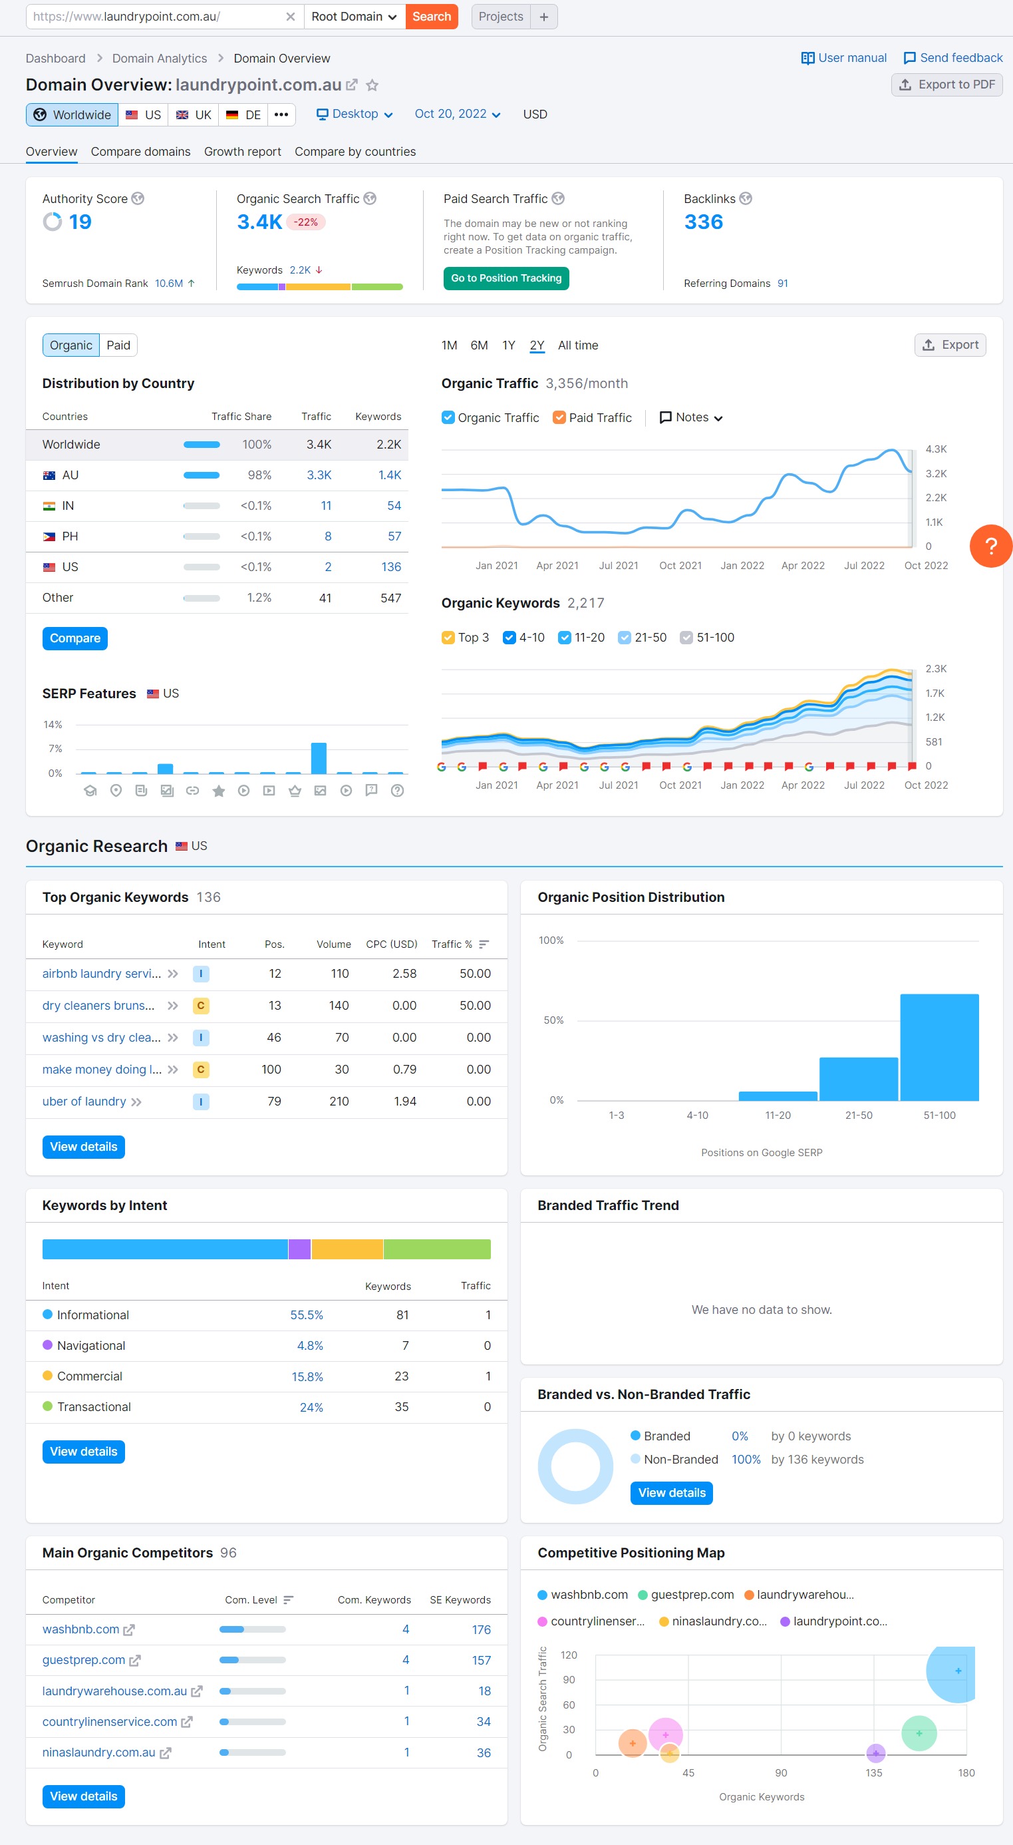Image resolution: width=1013 pixels, height=1845 pixels.
Task: Switch to Compare domains tab
Action: [140, 152]
